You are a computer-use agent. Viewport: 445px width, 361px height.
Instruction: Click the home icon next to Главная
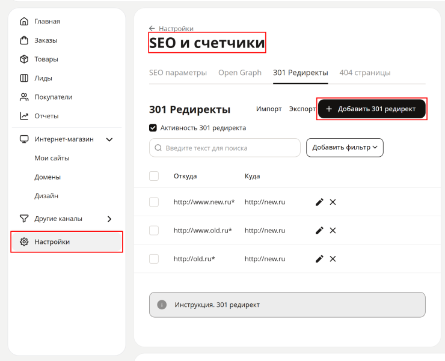coord(24,22)
